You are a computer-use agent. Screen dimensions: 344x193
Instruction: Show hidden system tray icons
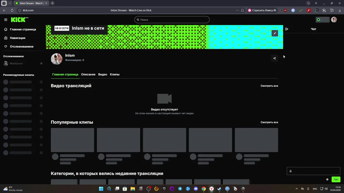pos(297,189)
